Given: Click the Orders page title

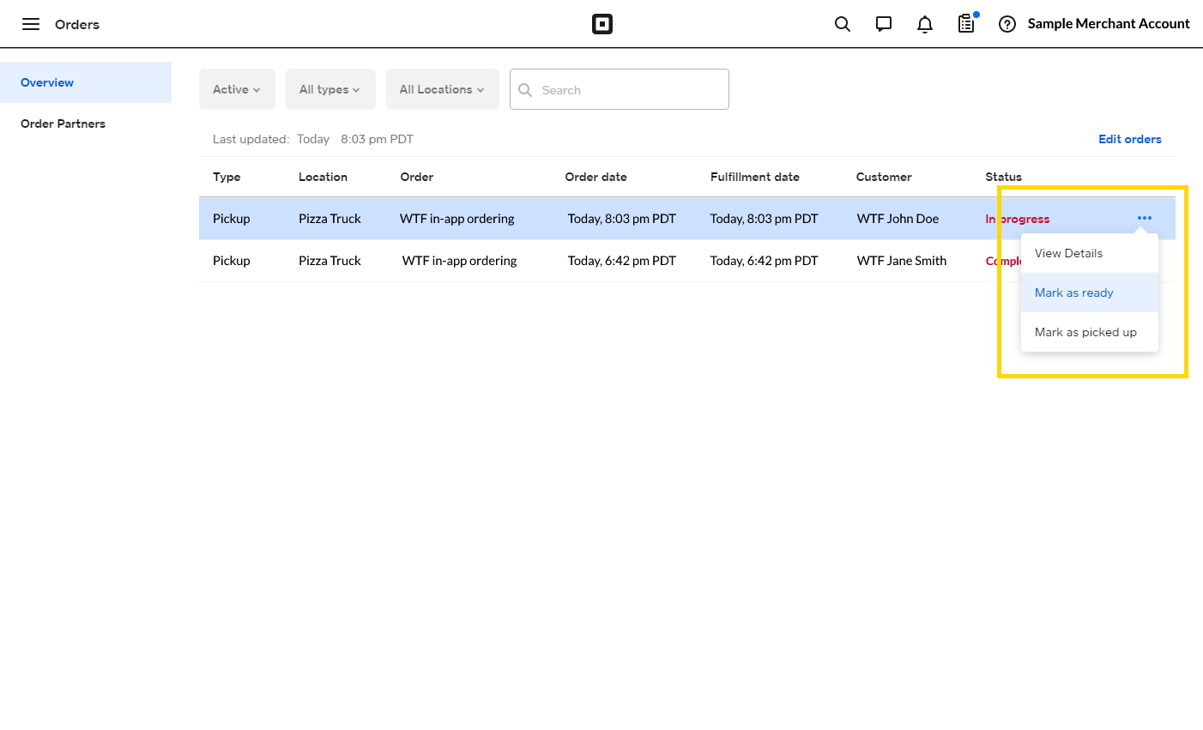Looking at the screenshot, I should (77, 24).
